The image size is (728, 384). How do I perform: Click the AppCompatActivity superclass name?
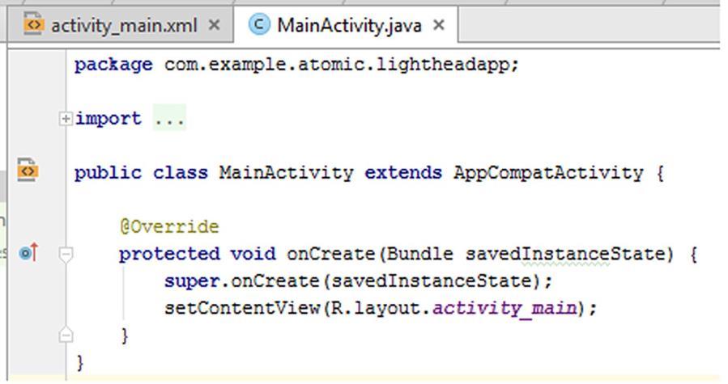tap(548, 173)
